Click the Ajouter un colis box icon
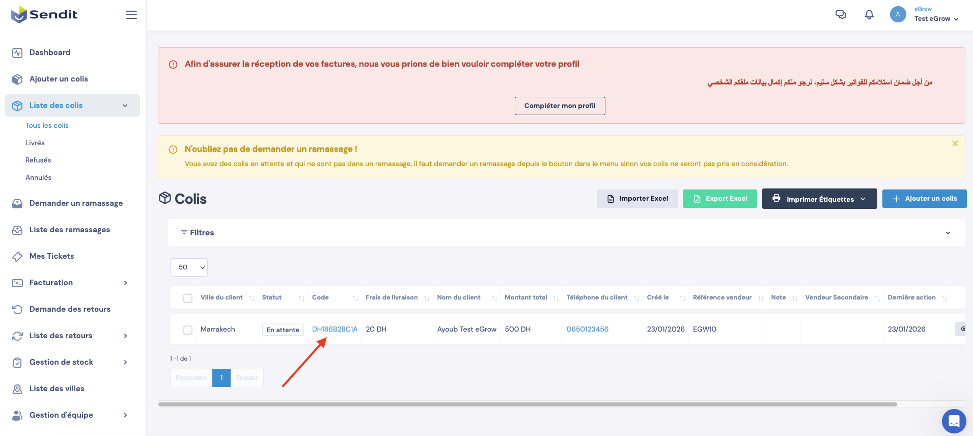This screenshot has width=973, height=436. pos(17,79)
